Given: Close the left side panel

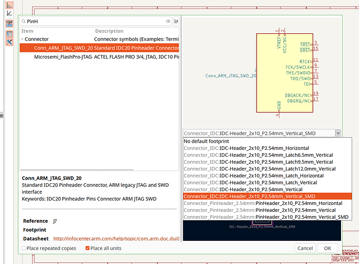Looking at the screenshot, I should coord(2,116).
